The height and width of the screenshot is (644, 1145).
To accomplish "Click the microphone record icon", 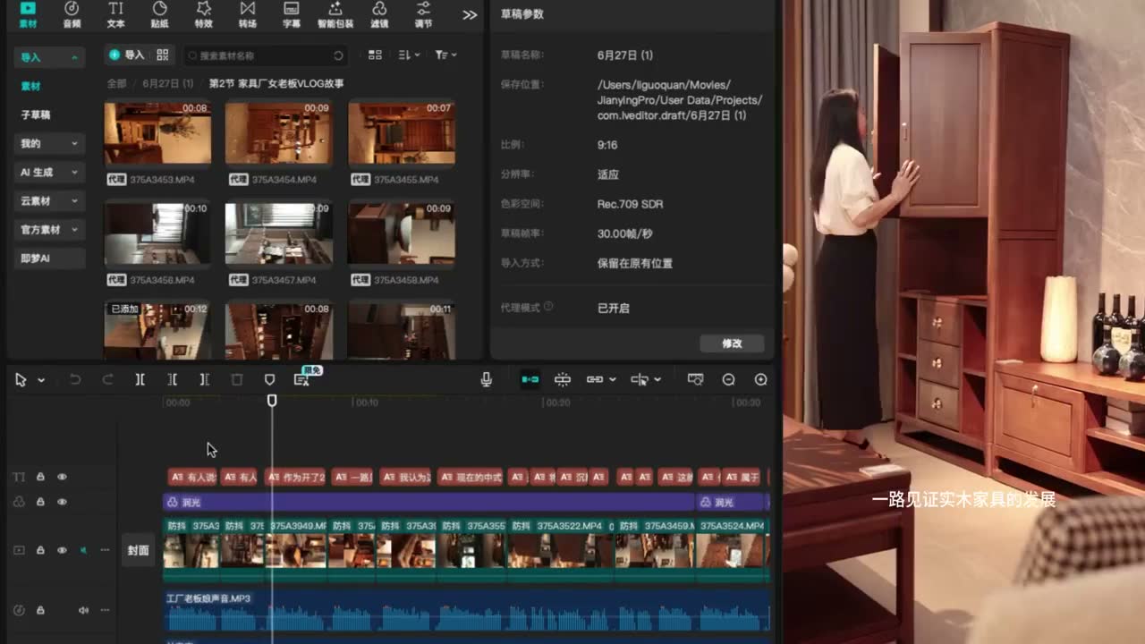I will pos(486,380).
